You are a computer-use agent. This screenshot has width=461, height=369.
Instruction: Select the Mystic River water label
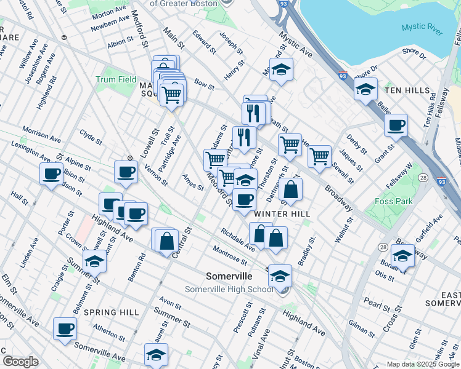[x=422, y=28]
